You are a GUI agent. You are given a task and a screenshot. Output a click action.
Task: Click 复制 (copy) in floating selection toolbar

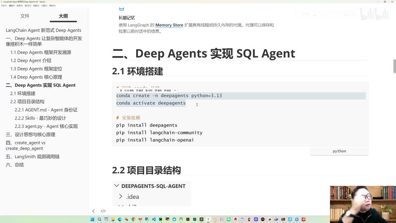(x=158, y=90)
